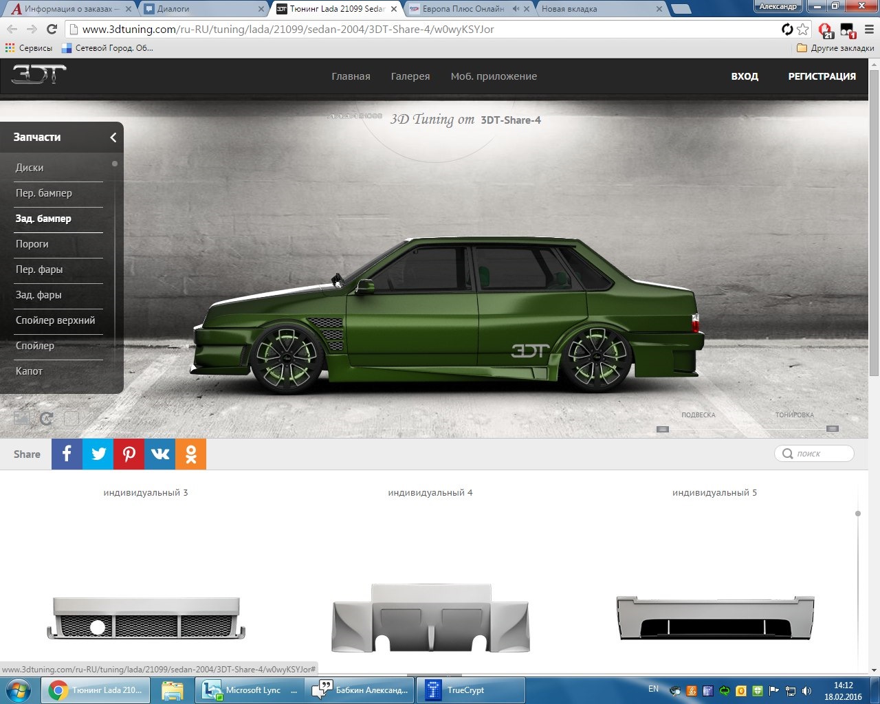Screen dimensions: 880x704
Task: Open the Сетевой Город bookmark
Action: 107,48
